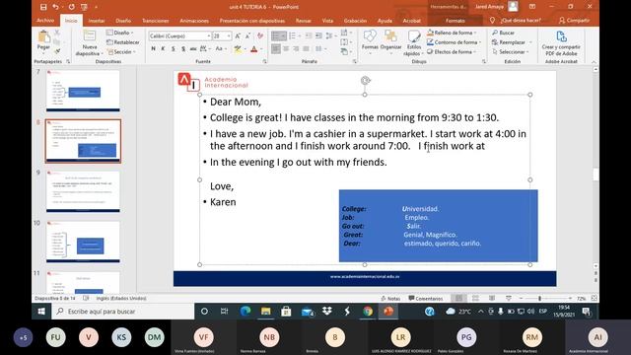The image size is (631, 355).
Task: Click the Buscar find button
Action: click(x=504, y=33)
